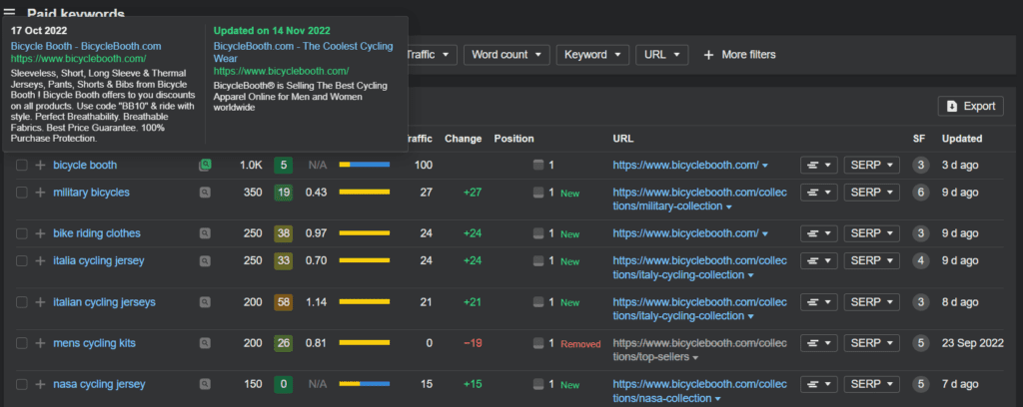This screenshot has height=407, width=1023.
Task: Add bicycle booth keyword with plus icon
Action: point(40,166)
